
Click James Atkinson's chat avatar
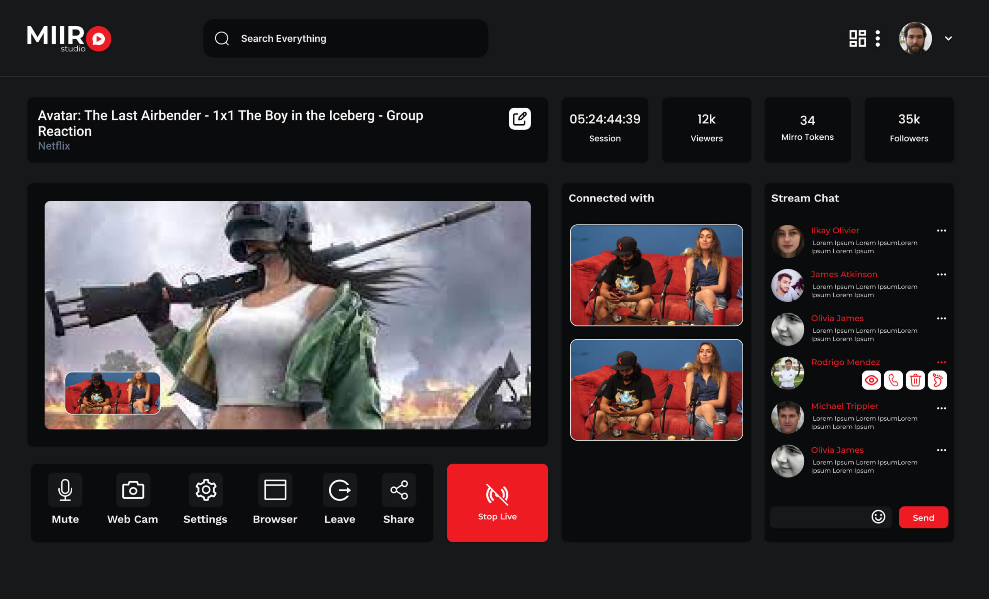point(787,286)
